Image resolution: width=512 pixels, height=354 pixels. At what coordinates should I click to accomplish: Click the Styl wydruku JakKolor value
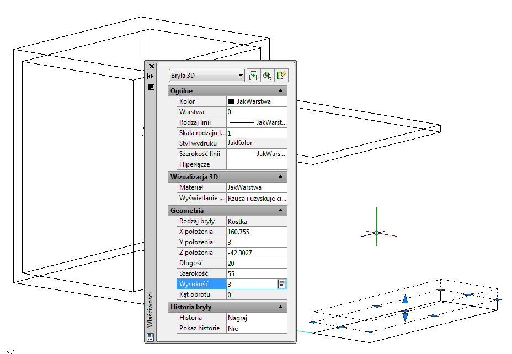coord(257,143)
